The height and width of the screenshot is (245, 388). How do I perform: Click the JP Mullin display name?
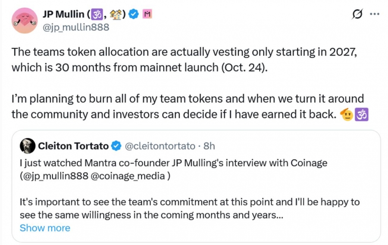coord(63,14)
